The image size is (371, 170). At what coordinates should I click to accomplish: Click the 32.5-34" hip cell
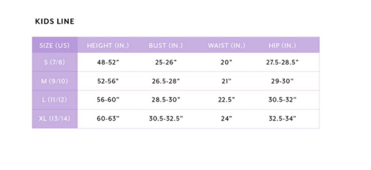coord(282,118)
